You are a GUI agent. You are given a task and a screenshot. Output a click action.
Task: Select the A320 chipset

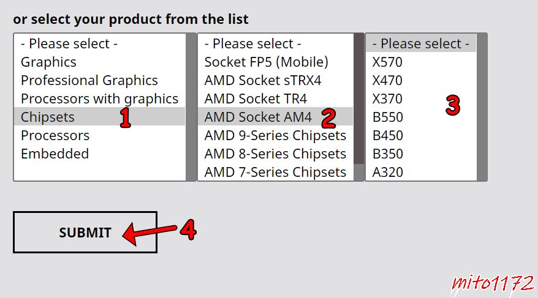(x=421, y=171)
